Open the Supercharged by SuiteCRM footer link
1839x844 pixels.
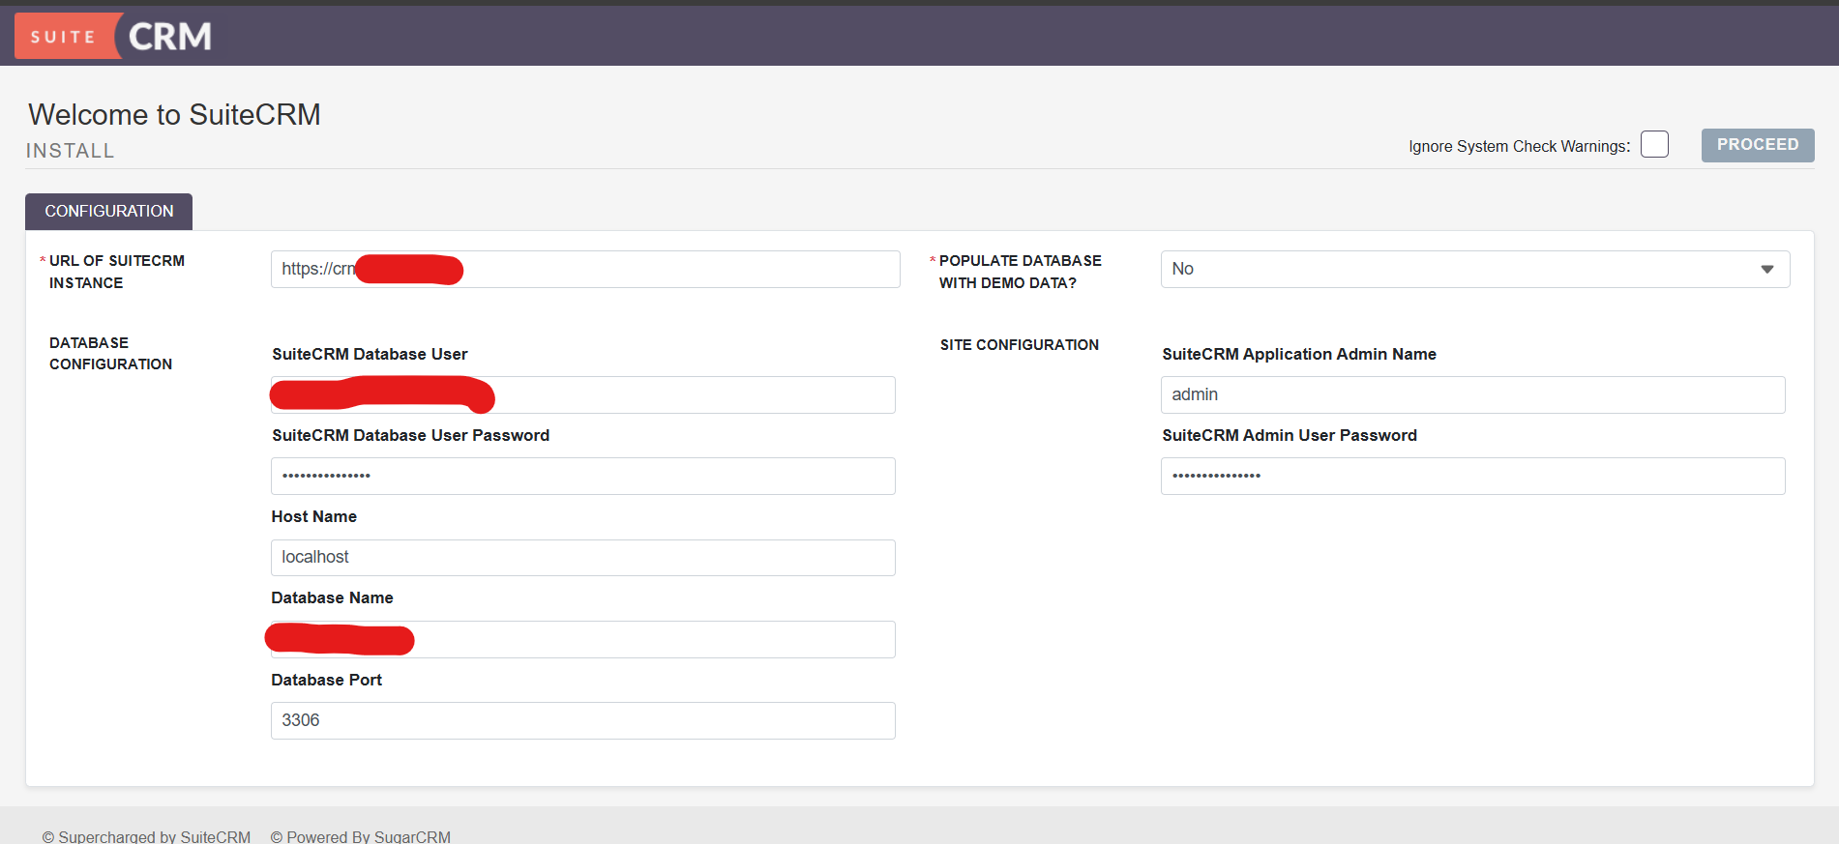pos(146,836)
